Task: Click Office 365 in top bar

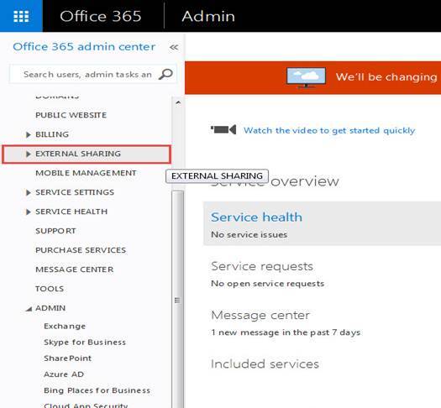Action: point(101,16)
